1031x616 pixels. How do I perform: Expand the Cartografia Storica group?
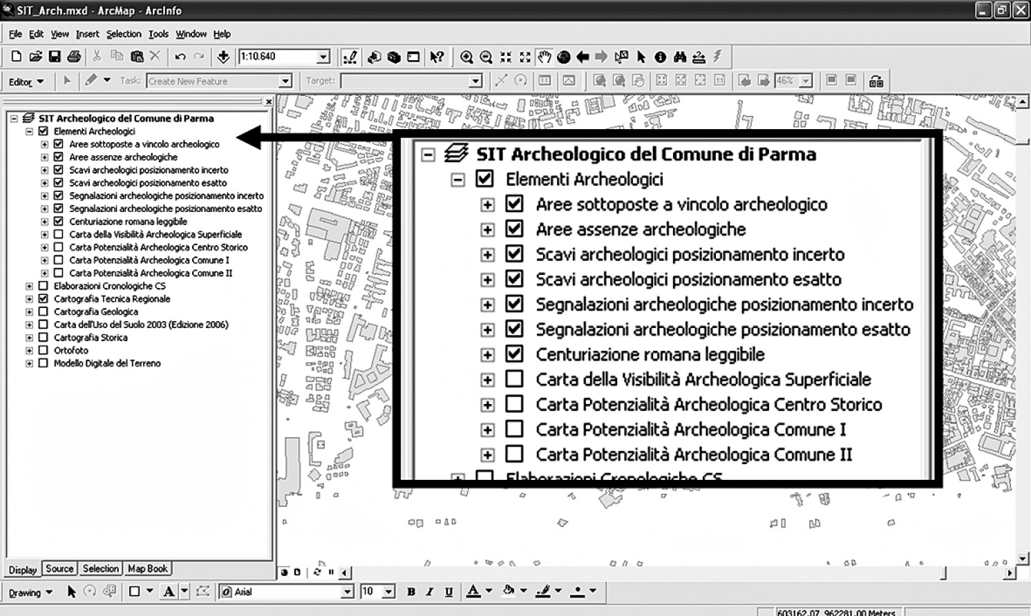[x=29, y=338]
